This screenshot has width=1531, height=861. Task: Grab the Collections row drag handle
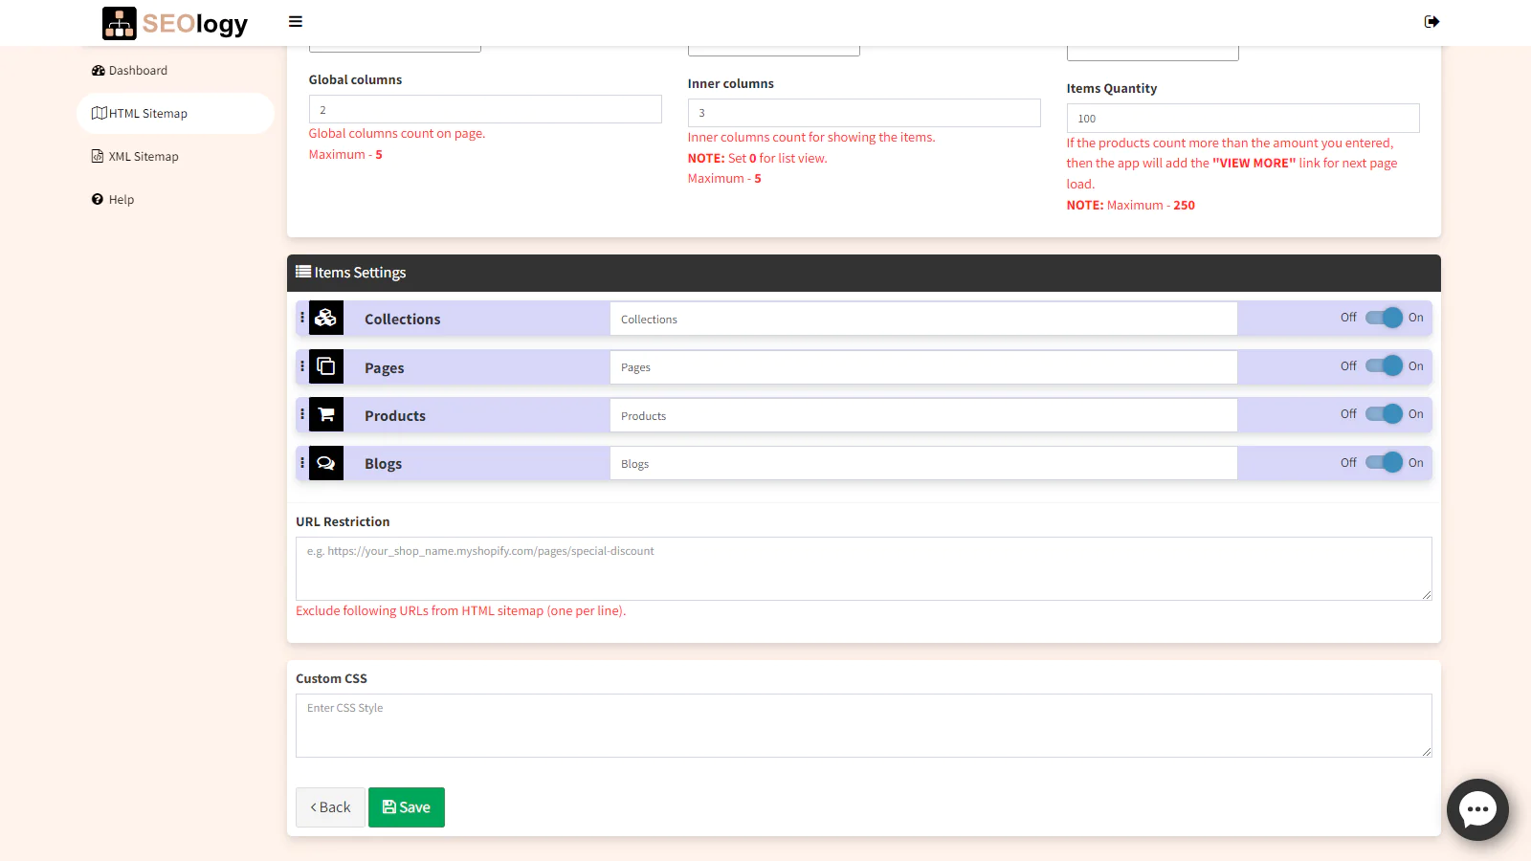pos(302,318)
